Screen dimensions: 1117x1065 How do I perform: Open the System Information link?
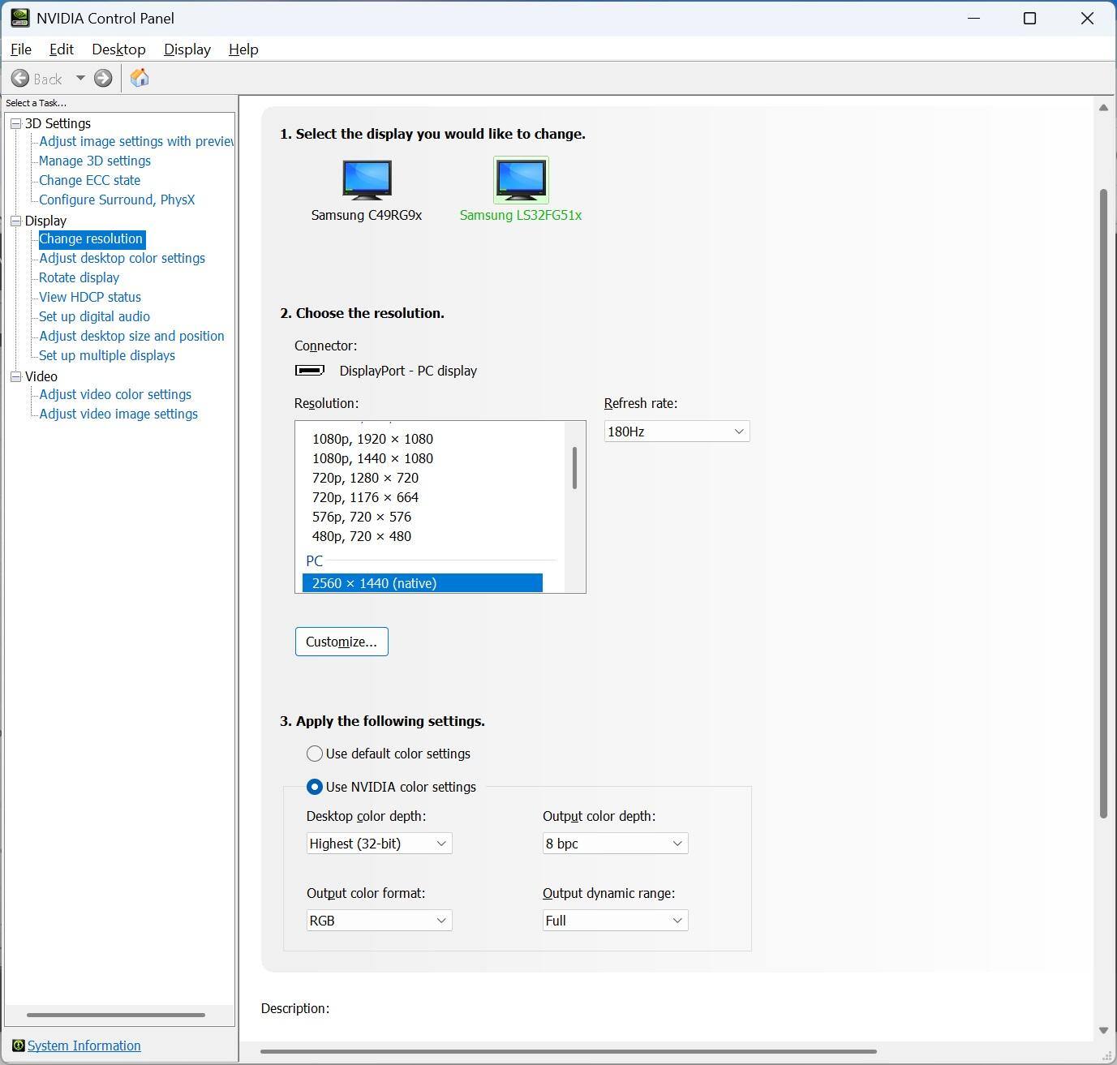(x=84, y=1046)
